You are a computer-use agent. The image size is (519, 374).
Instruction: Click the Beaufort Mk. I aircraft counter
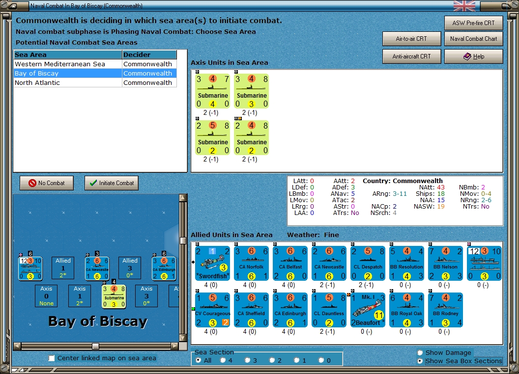[368, 310]
